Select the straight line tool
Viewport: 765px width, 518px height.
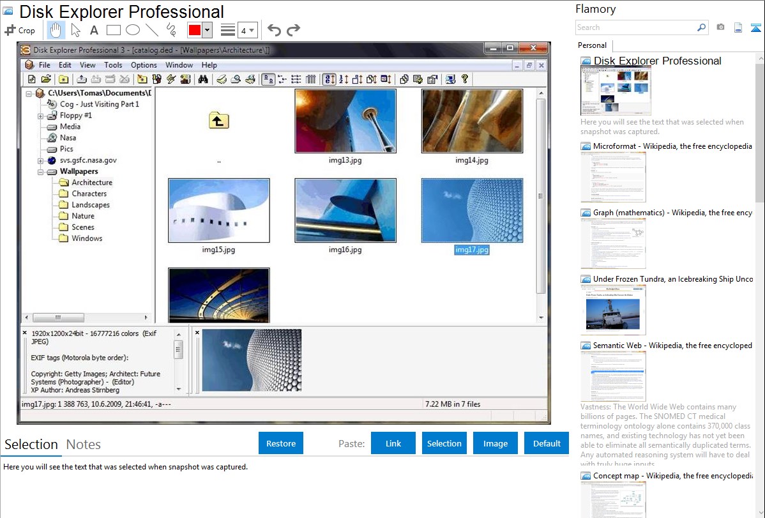[x=152, y=30]
